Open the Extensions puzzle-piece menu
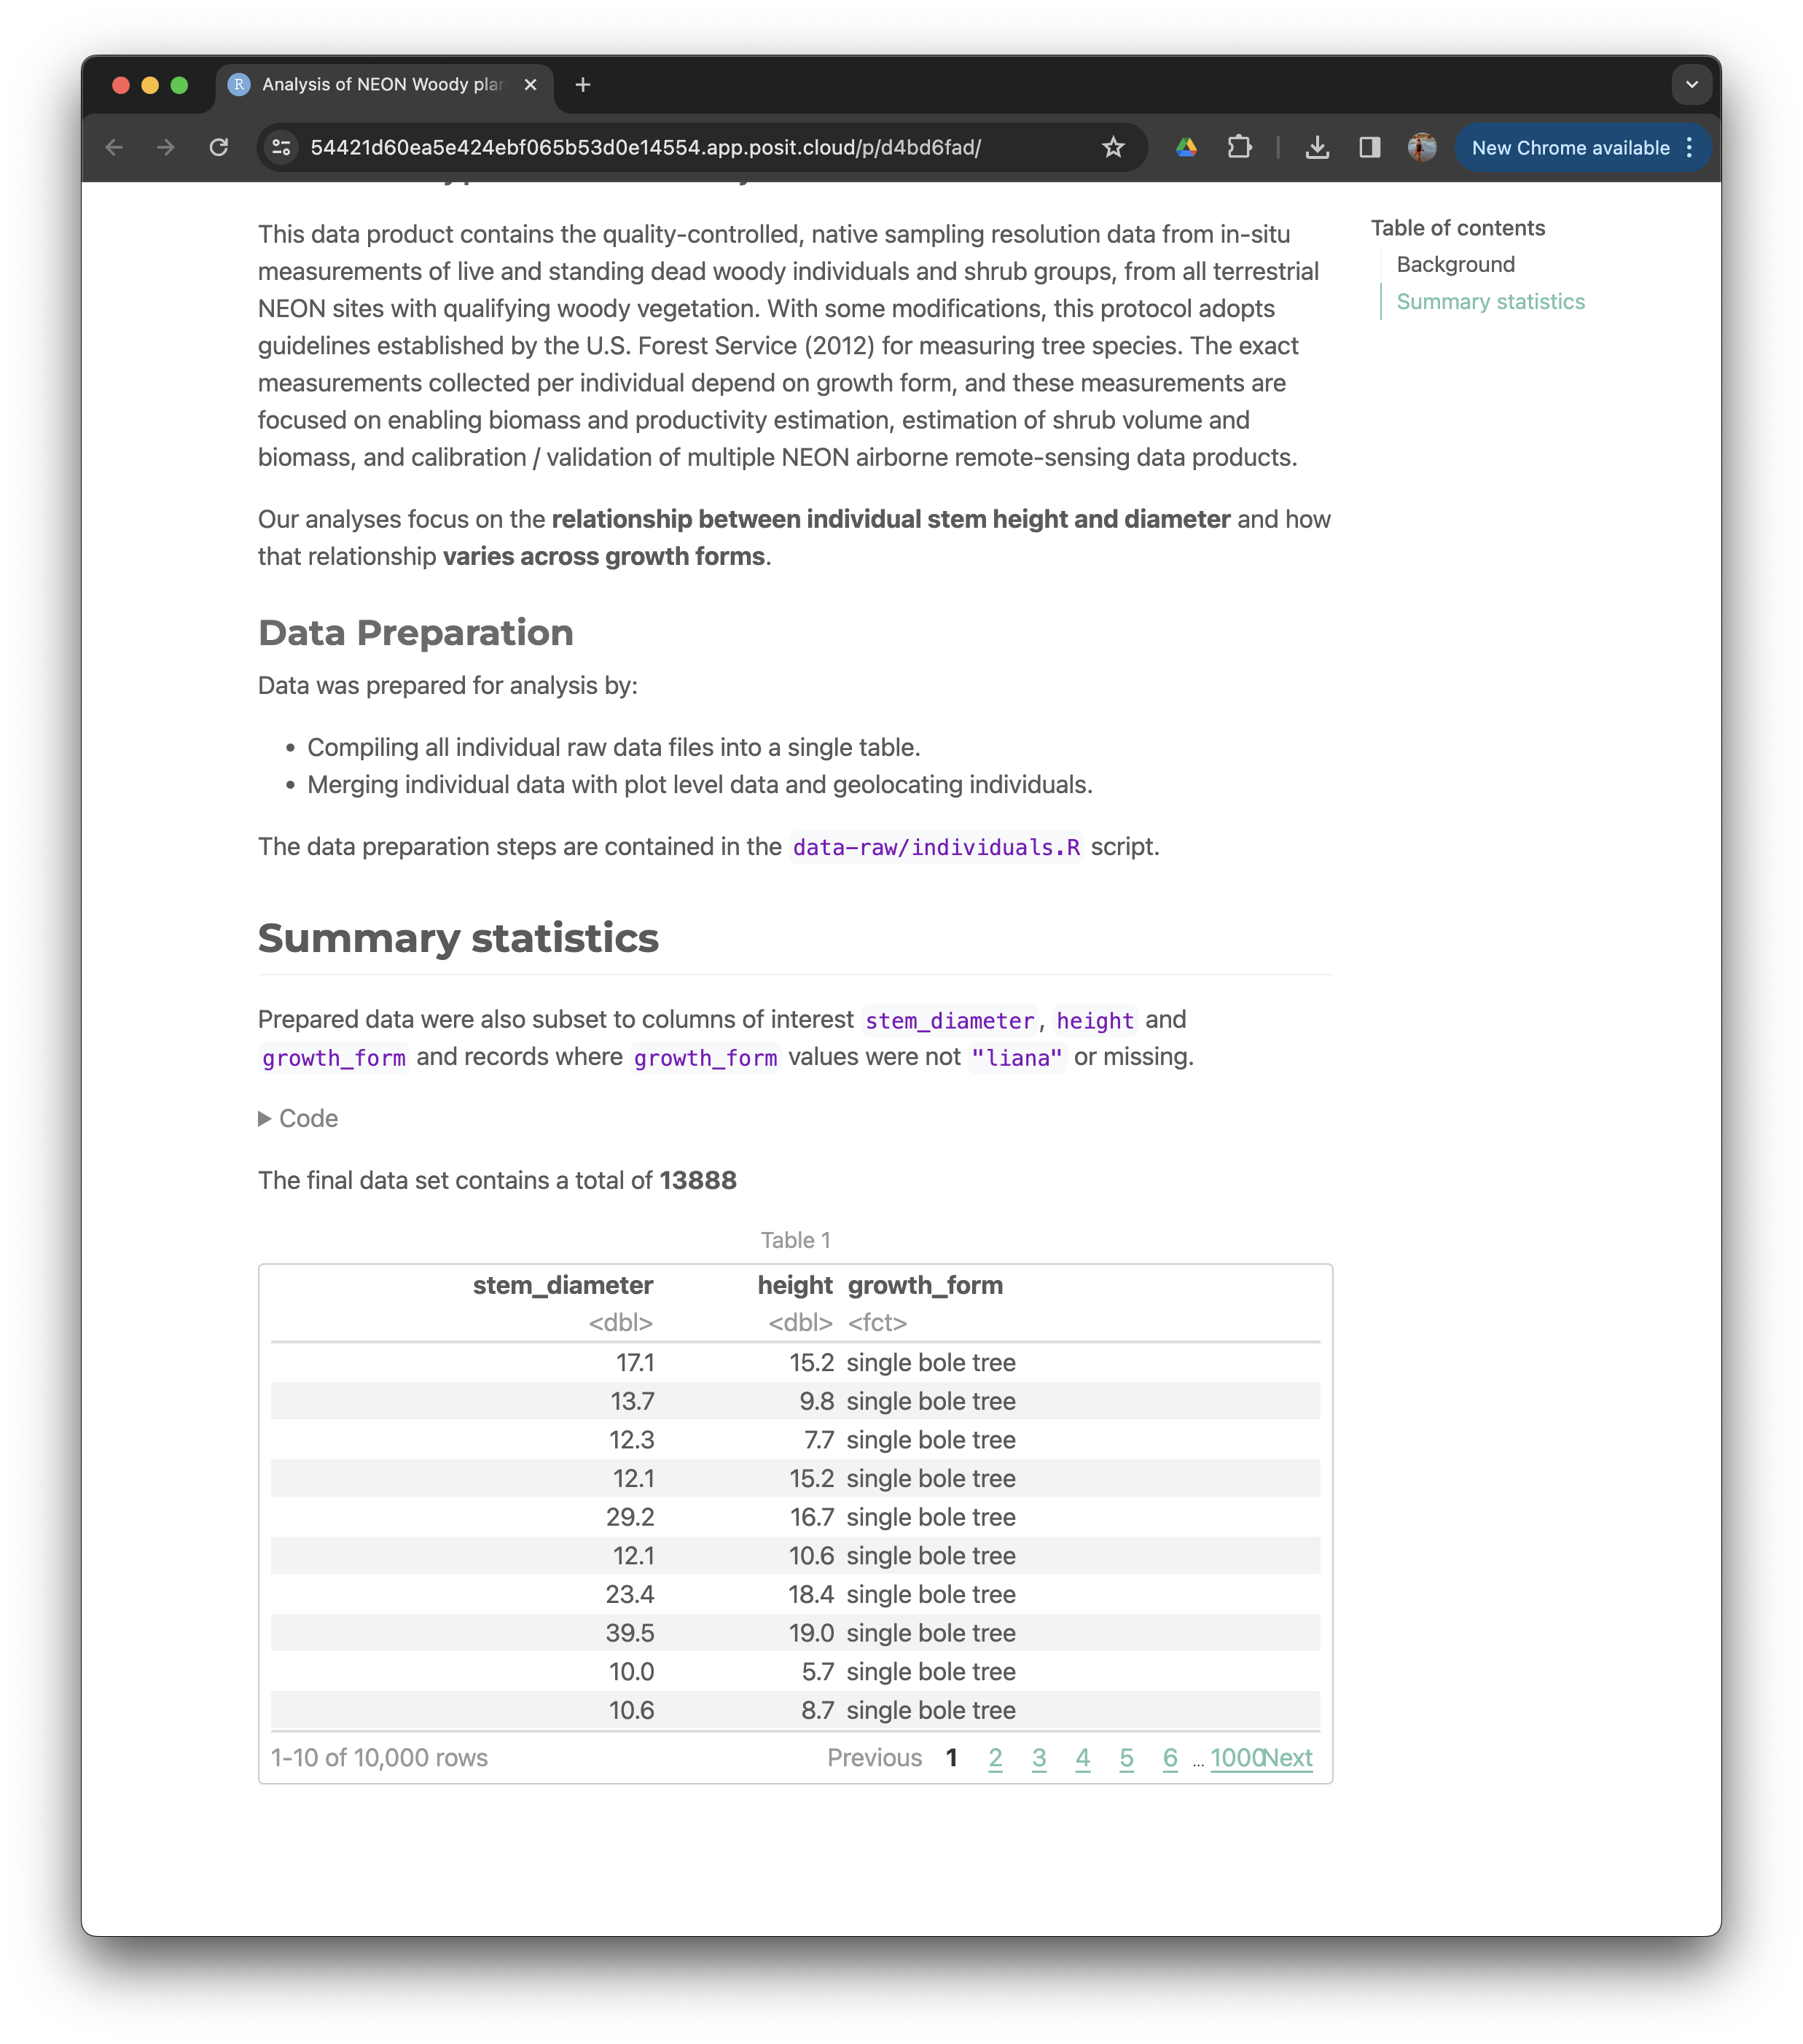 coord(1239,148)
